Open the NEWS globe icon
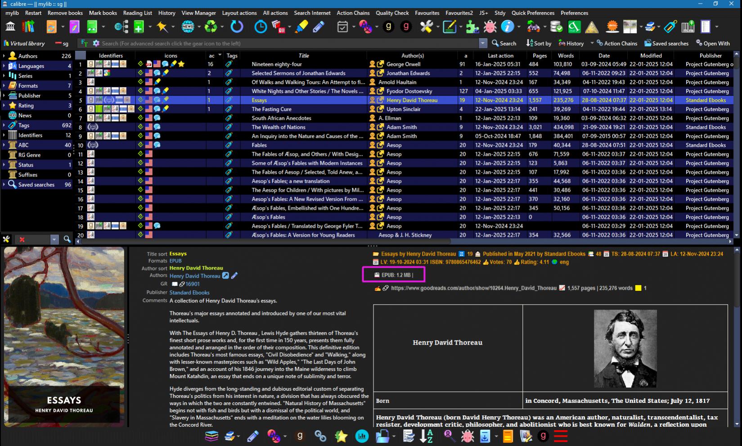Image resolution: width=742 pixels, height=446 pixels. tap(188, 27)
